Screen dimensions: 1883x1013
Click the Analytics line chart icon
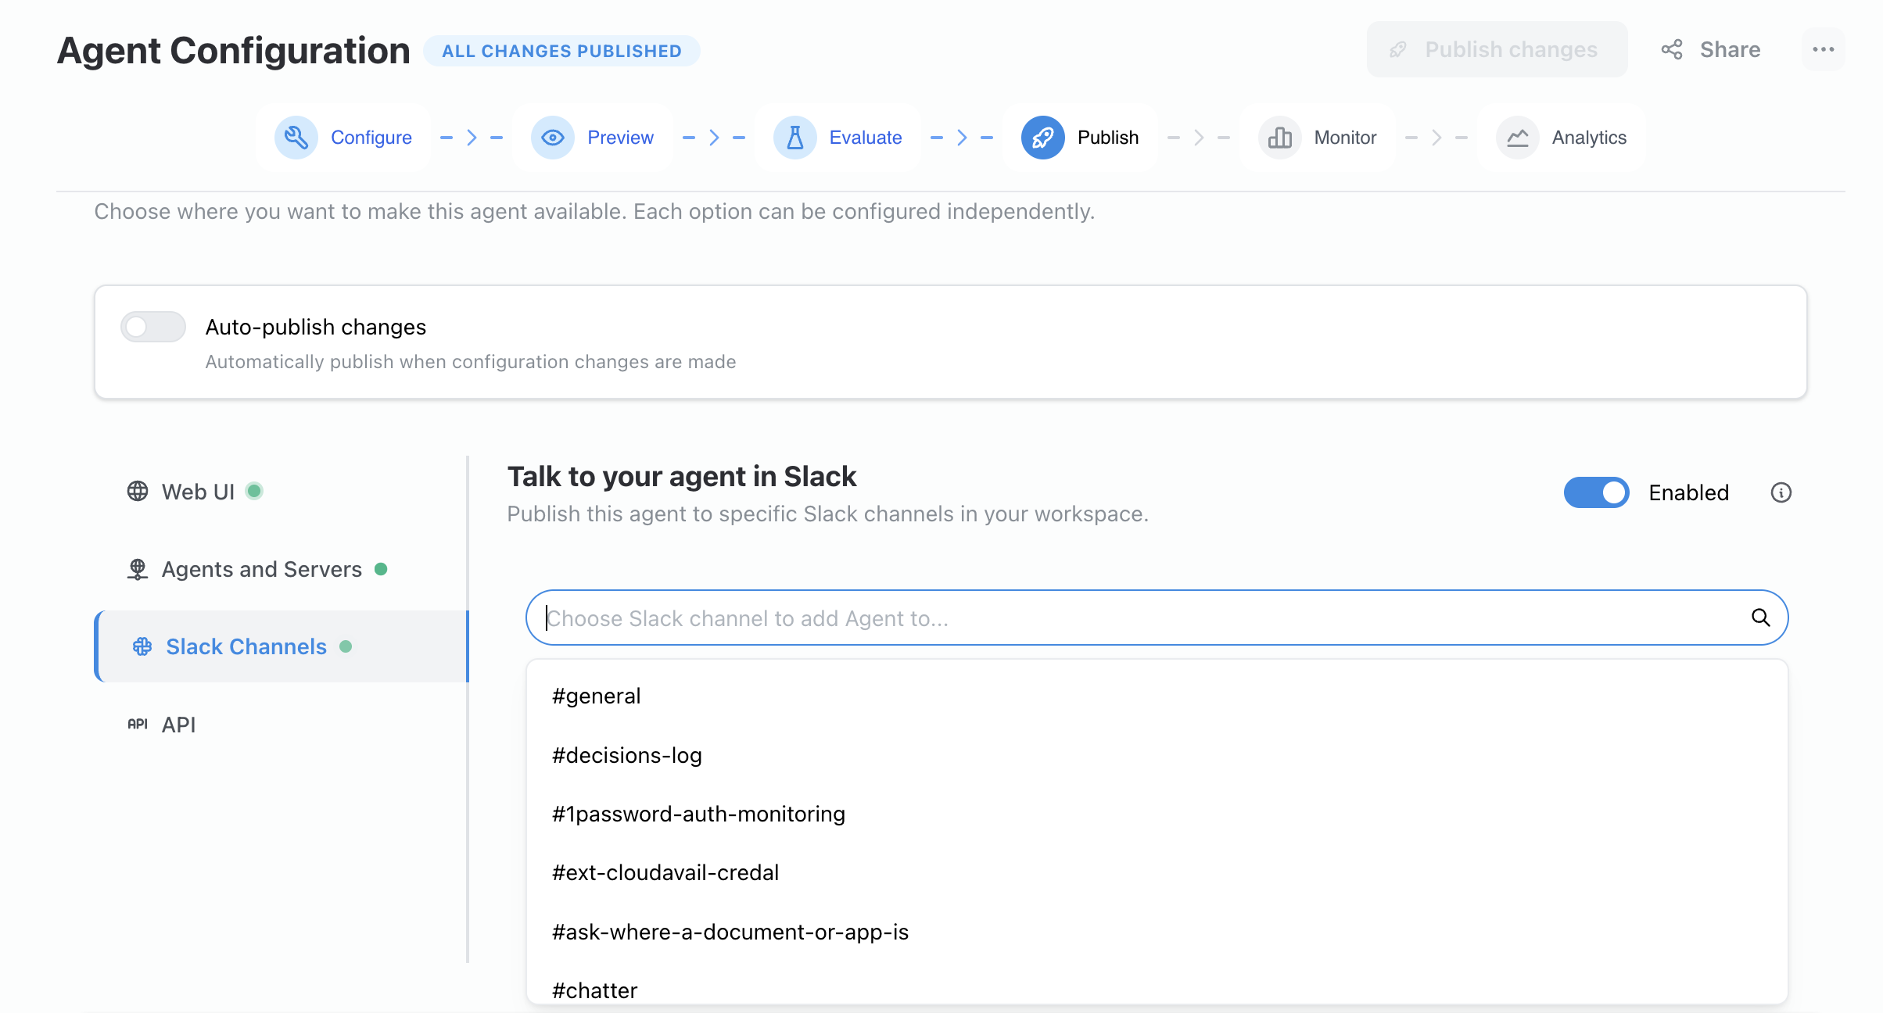click(1517, 138)
